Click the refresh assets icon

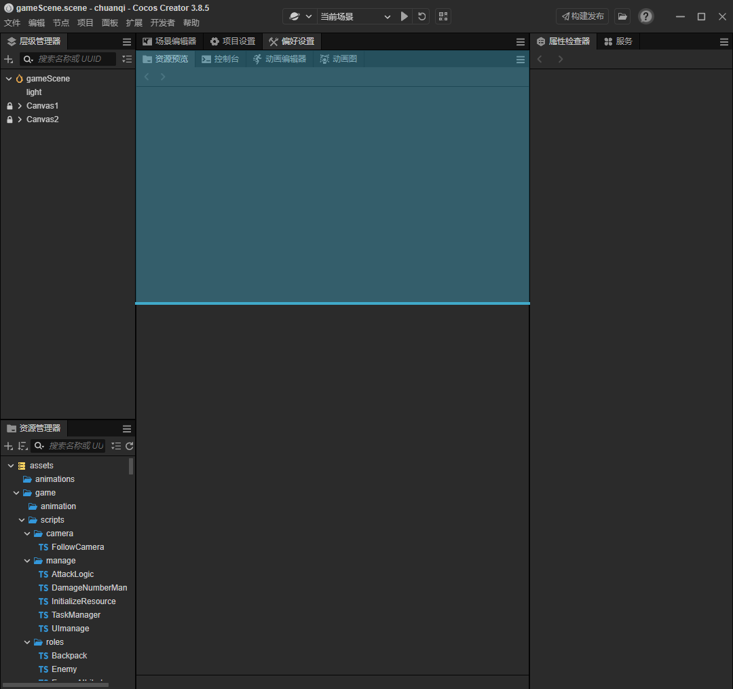point(130,446)
